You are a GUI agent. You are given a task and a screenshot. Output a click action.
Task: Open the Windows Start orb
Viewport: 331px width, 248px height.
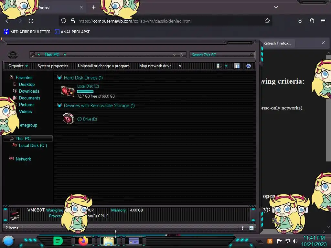coord(8,241)
